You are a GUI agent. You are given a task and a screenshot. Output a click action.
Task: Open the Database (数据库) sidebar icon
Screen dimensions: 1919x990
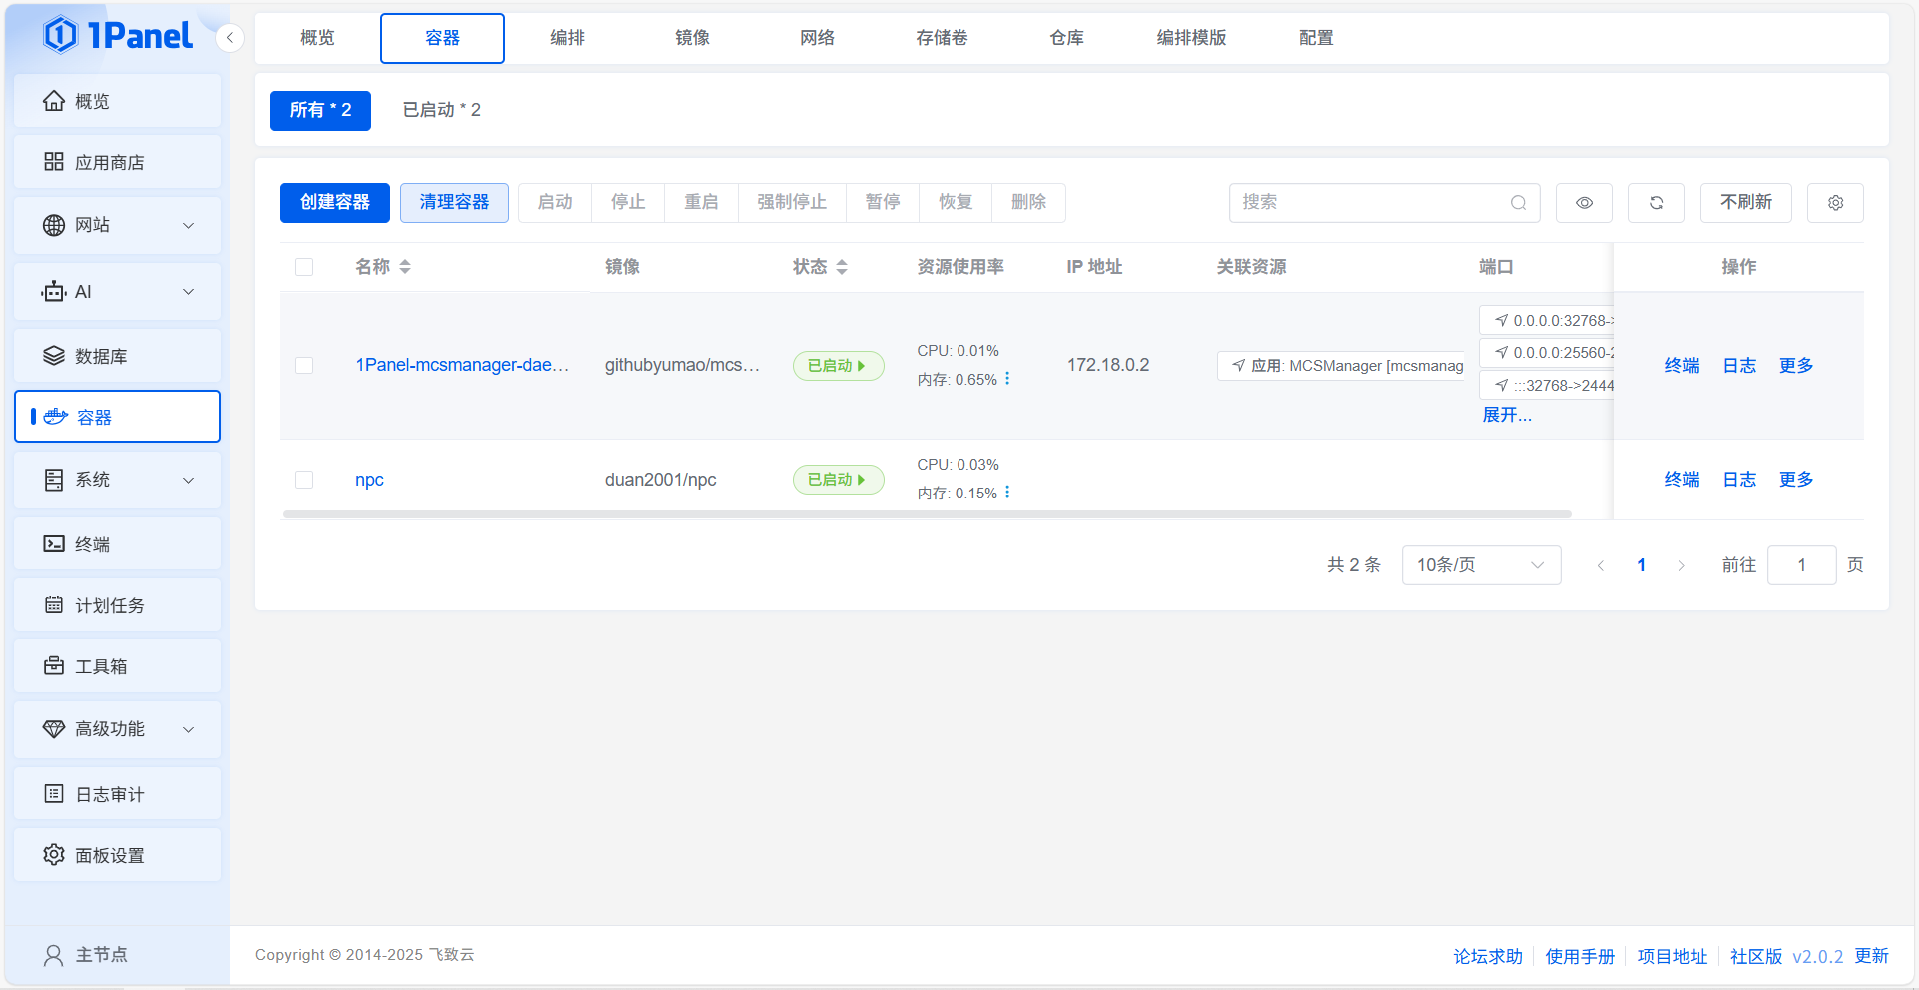coord(54,356)
